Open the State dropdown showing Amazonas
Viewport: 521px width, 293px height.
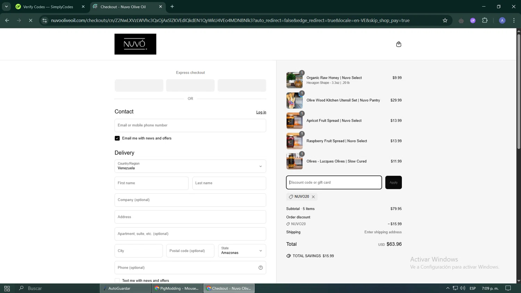242,251
